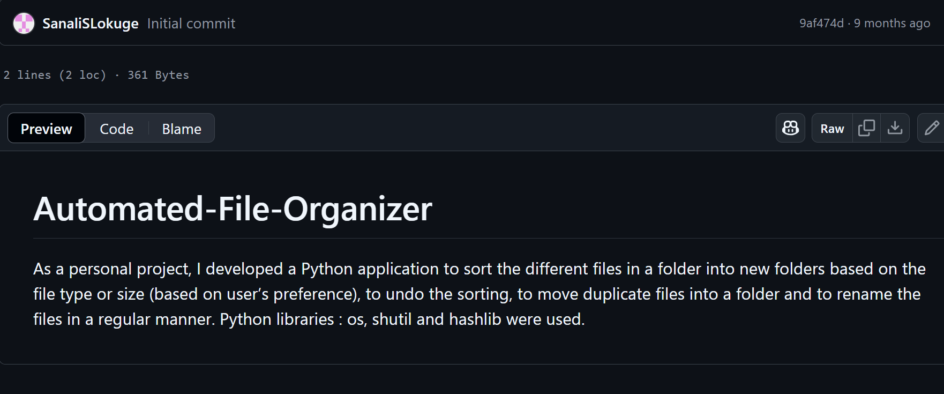This screenshot has height=394, width=944.
Task: Select the 361 Bytes file size text
Action: (x=158, y=75)
